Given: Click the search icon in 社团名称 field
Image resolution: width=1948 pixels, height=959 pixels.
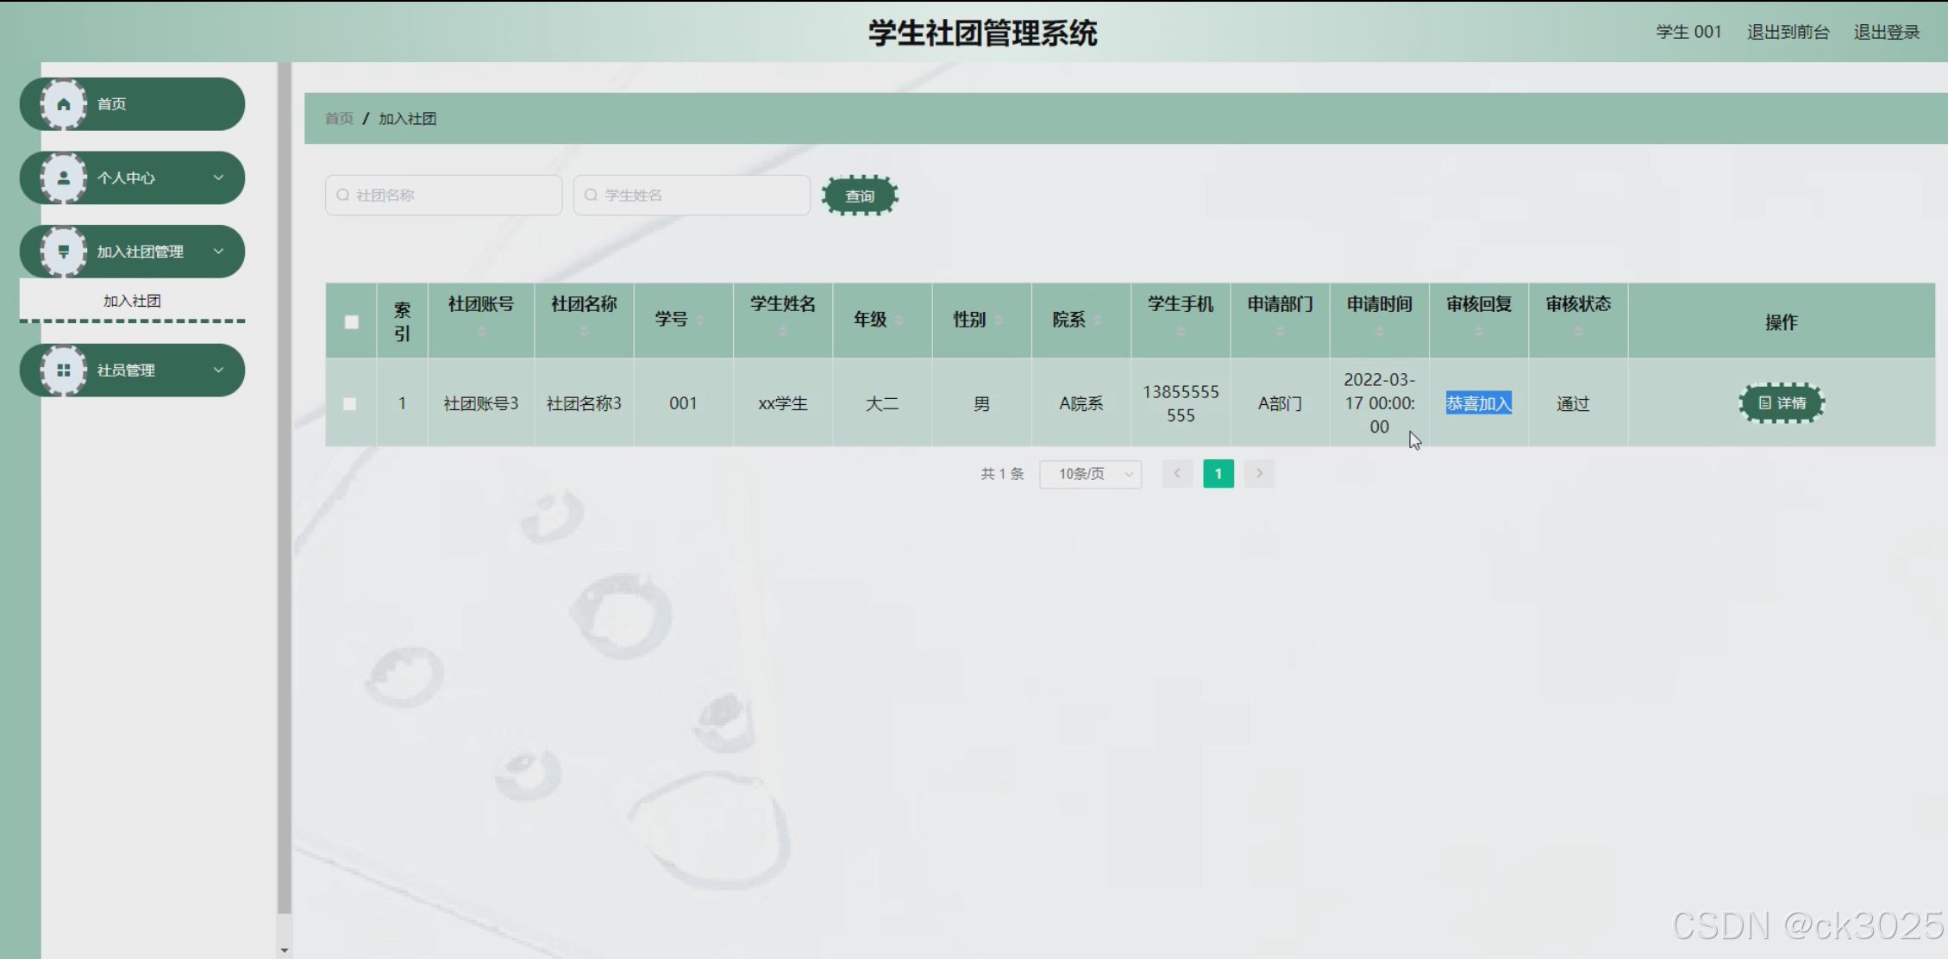Looking at the screenshot, I should coord(343,196).
